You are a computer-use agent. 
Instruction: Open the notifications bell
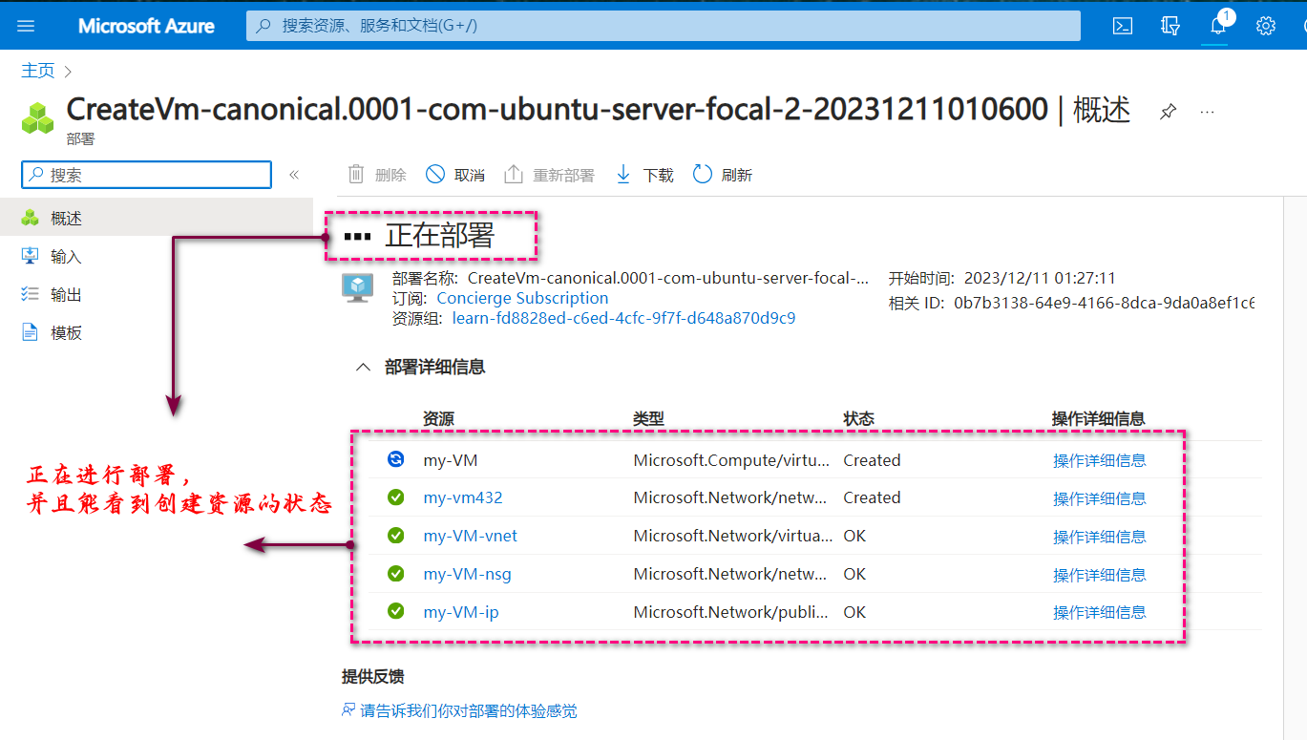[x=1218, y=26]
